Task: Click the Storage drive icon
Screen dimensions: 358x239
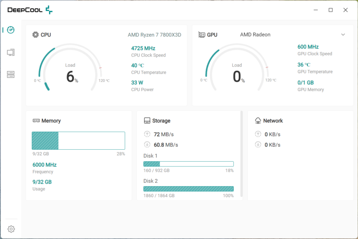Action: point(147,121)
